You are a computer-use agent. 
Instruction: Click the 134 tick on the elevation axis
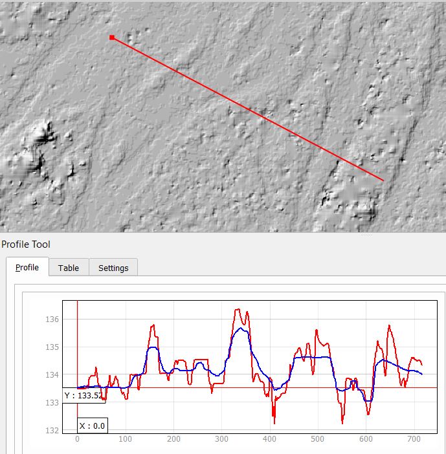52,374
